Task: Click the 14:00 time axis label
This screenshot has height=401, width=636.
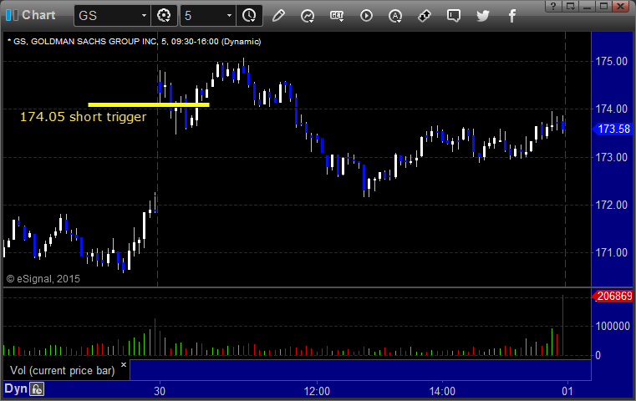Action: tap(442, 391)
